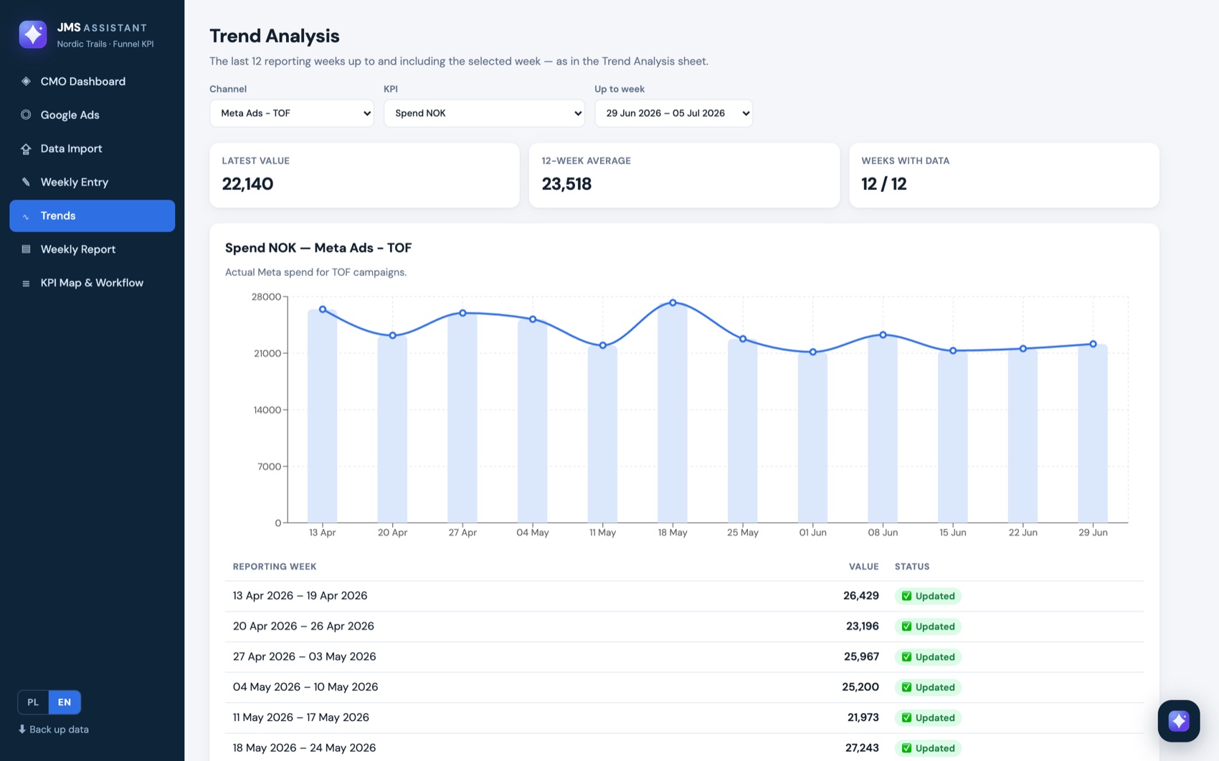Click Updated status badge for 27 Apr 2026 row
This screenshot has width=1219, height=761.
(x=928, y=657)
